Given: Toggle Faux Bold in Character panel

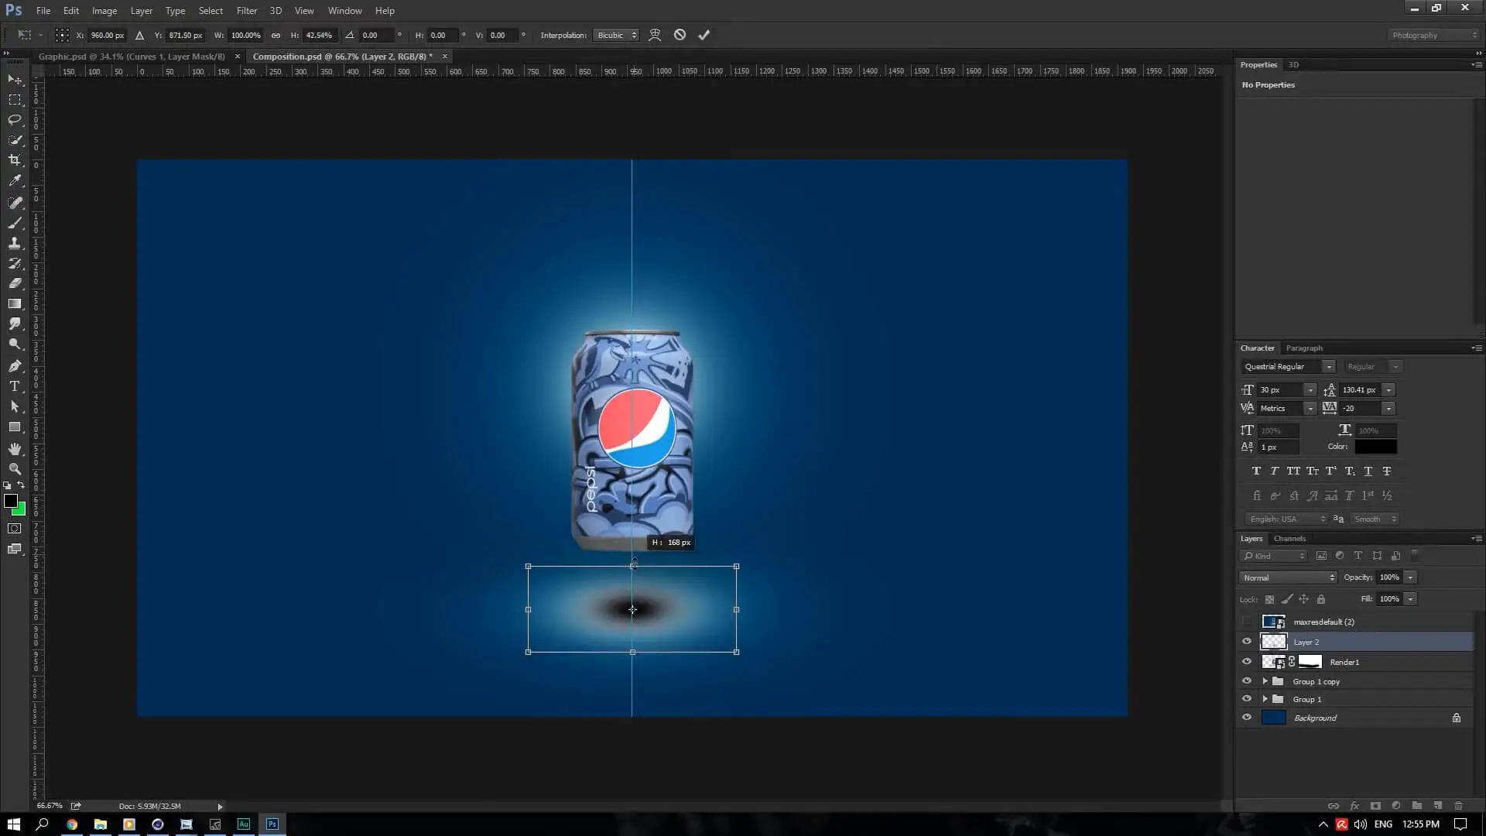Looking at the screenshot, I should click(1256, 471).
